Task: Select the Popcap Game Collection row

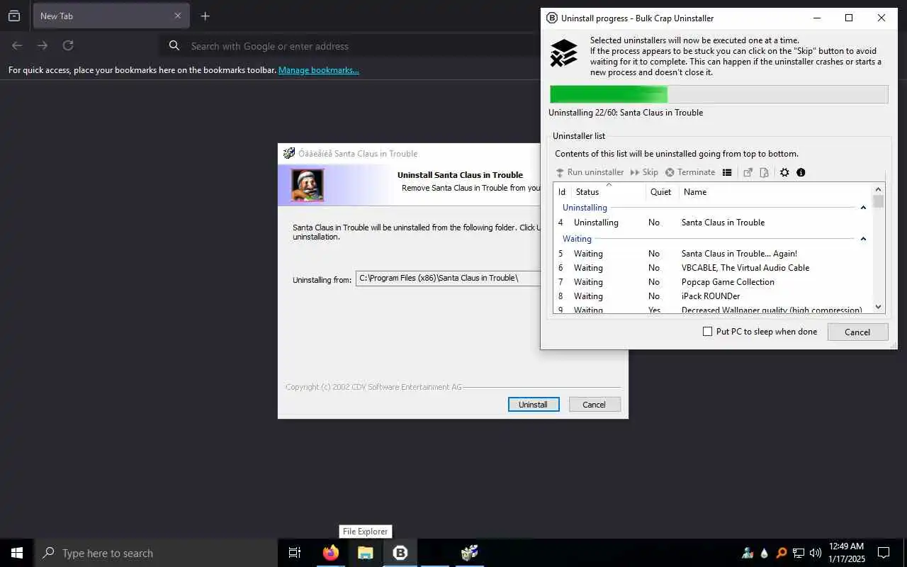Action: pos(713,282)
